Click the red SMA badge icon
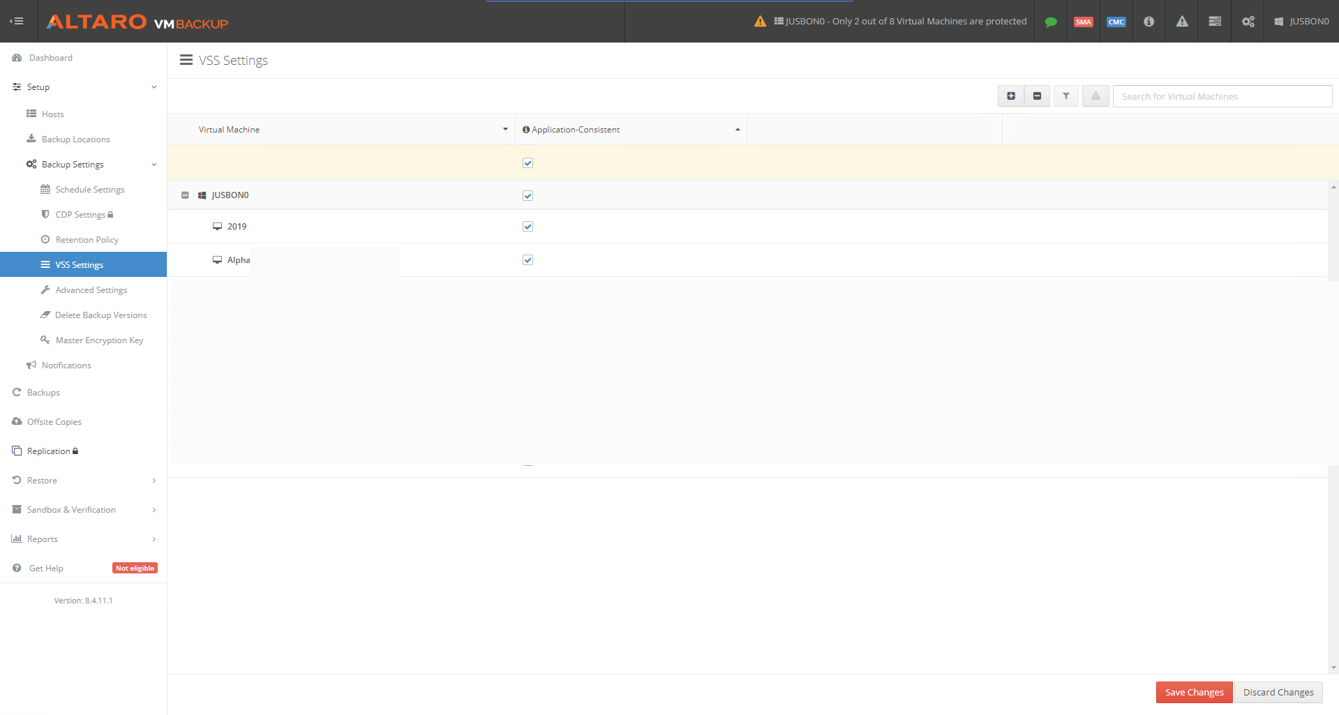The width and height of the screenshot is (1339, 715). pos(1084,22)
